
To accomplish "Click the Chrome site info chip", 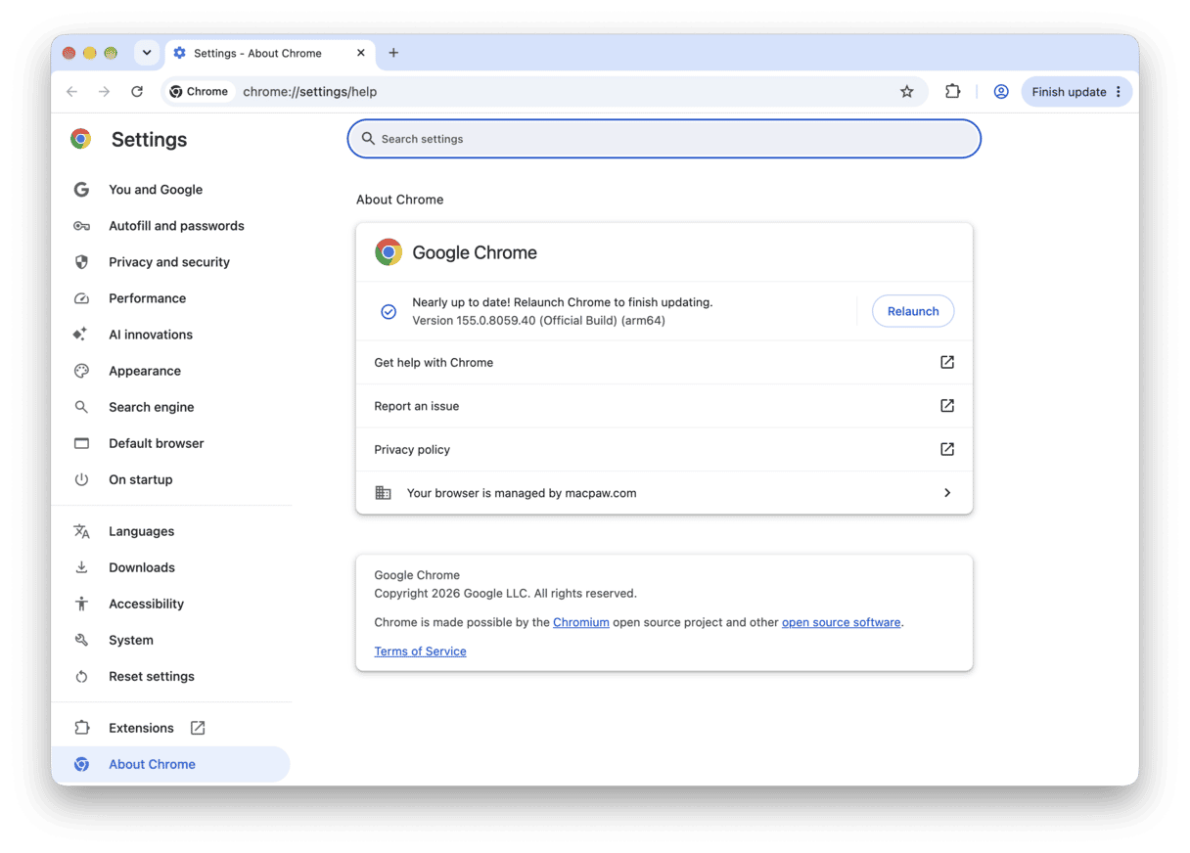I will [199, 92].
